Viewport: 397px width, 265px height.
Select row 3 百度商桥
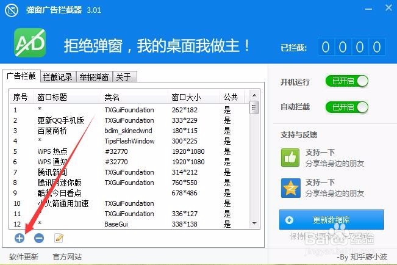click(x=129, y=131)
